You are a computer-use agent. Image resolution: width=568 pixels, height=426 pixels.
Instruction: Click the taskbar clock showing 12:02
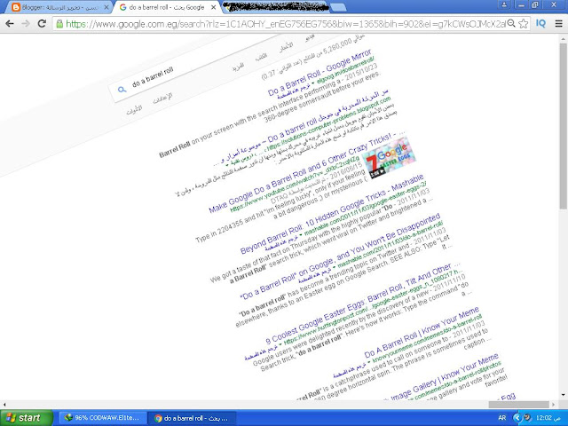(x=547, y=418)
